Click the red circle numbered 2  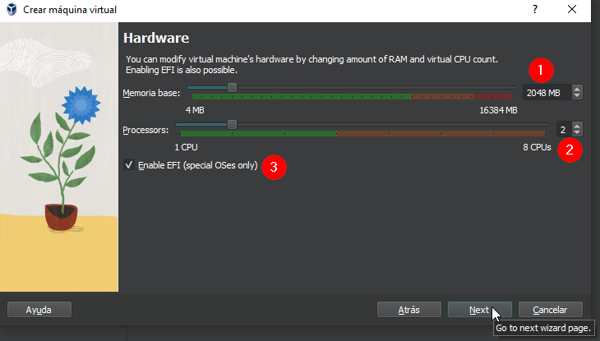(569, 150)
